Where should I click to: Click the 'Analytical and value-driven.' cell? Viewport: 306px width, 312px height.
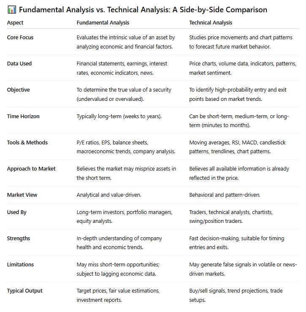pos(109,195)
